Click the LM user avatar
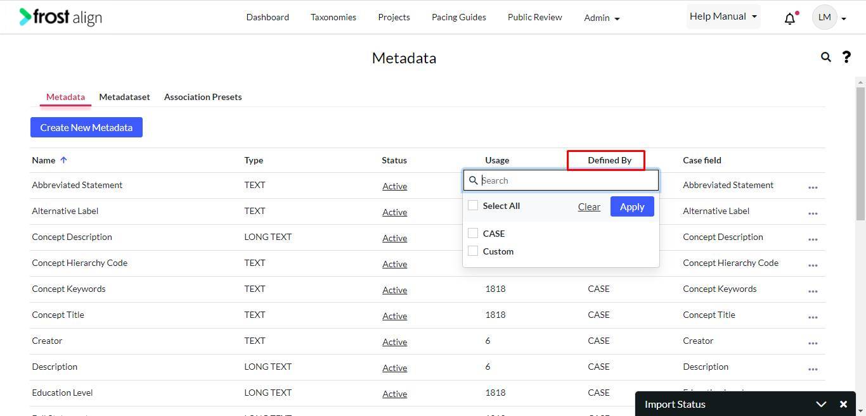 click(x=824, y=17)
